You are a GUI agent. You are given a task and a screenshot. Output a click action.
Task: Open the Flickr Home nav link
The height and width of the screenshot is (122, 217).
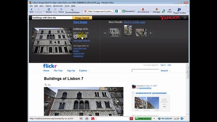coord(46,70)
